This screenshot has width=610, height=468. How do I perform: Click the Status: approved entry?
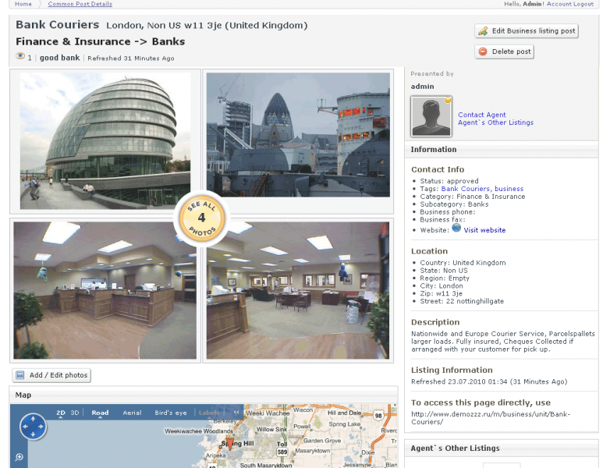pyautogui.click(x=449, y=181)
